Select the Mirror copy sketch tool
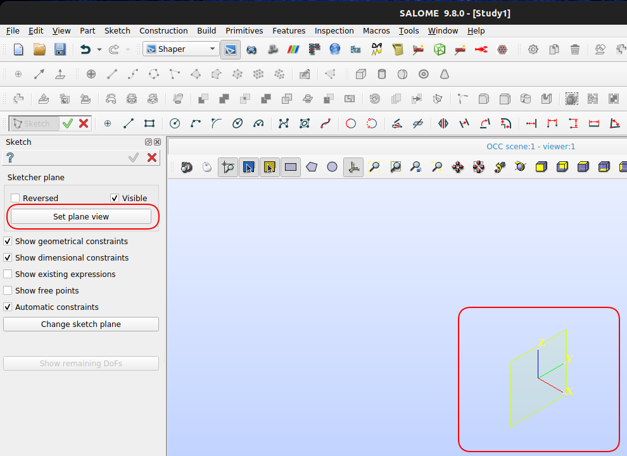Viewport: 627px width, 456px height. 443,123
